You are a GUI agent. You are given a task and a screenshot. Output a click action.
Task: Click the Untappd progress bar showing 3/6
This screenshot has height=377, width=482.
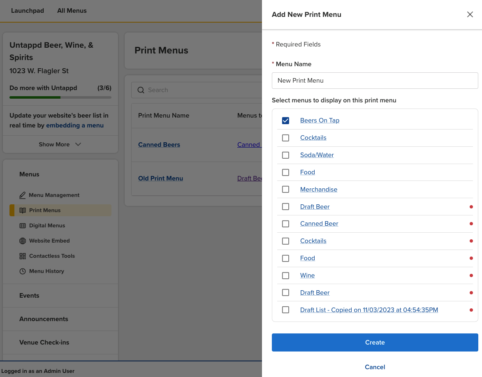click(x=60, y=97)
